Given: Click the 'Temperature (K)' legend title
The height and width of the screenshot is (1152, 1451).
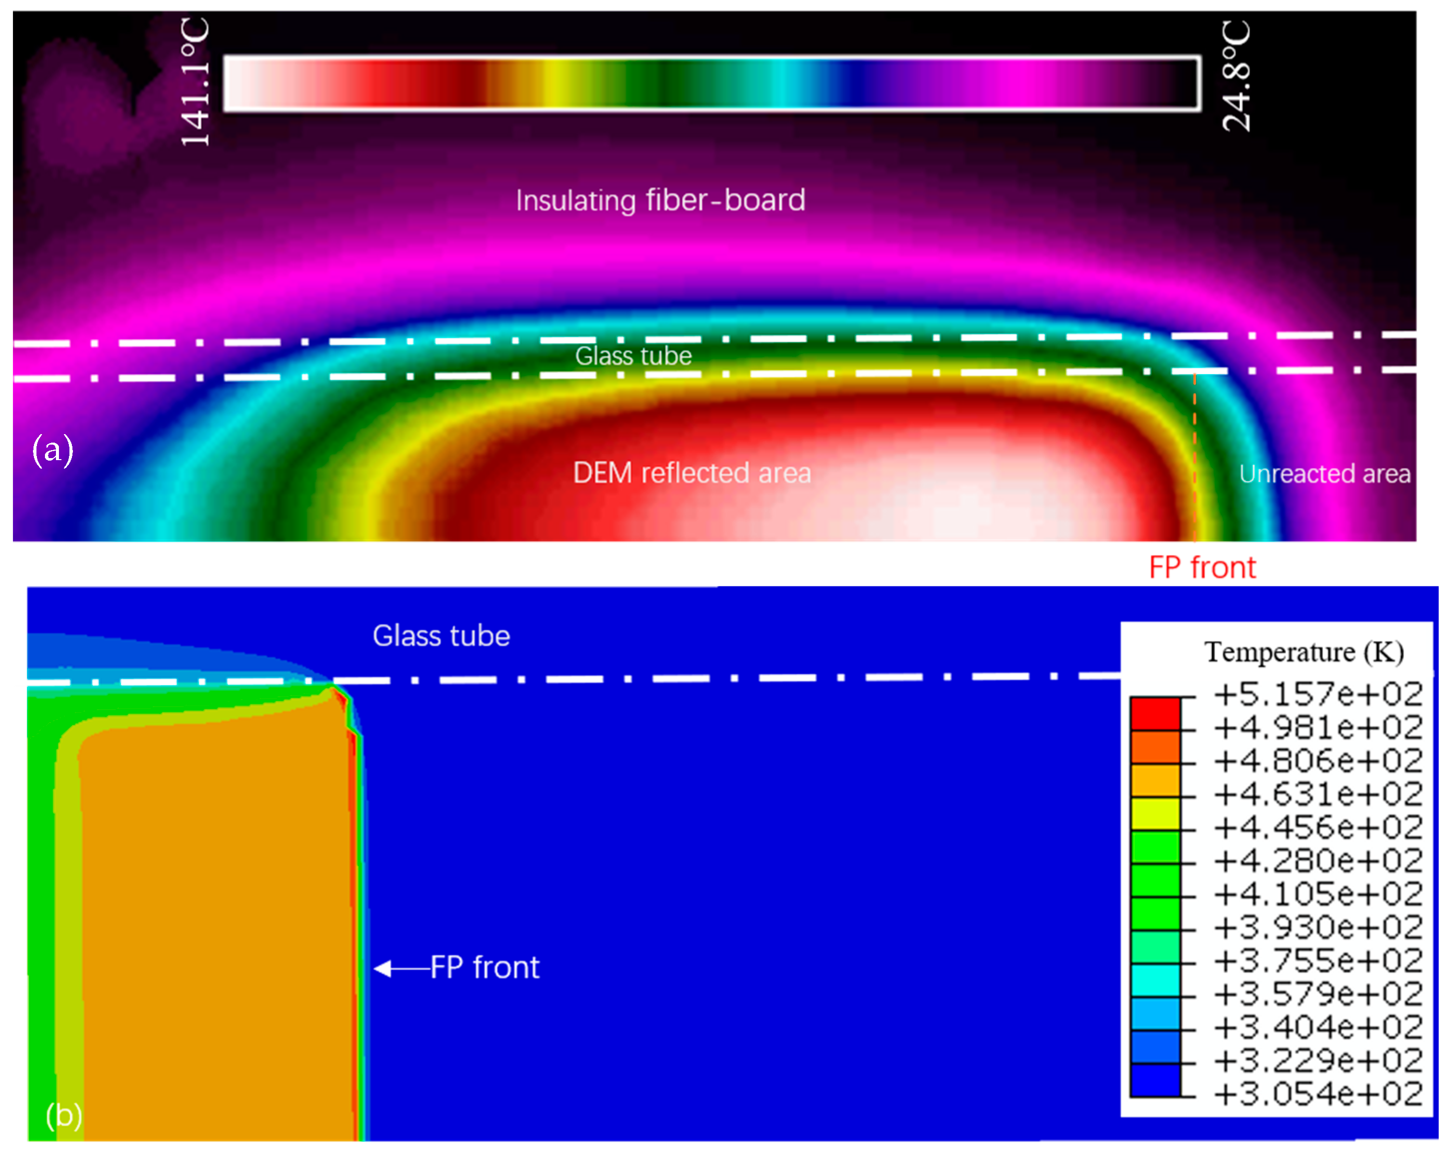Looking at the screenshot, I should (x=1304, y=652).
